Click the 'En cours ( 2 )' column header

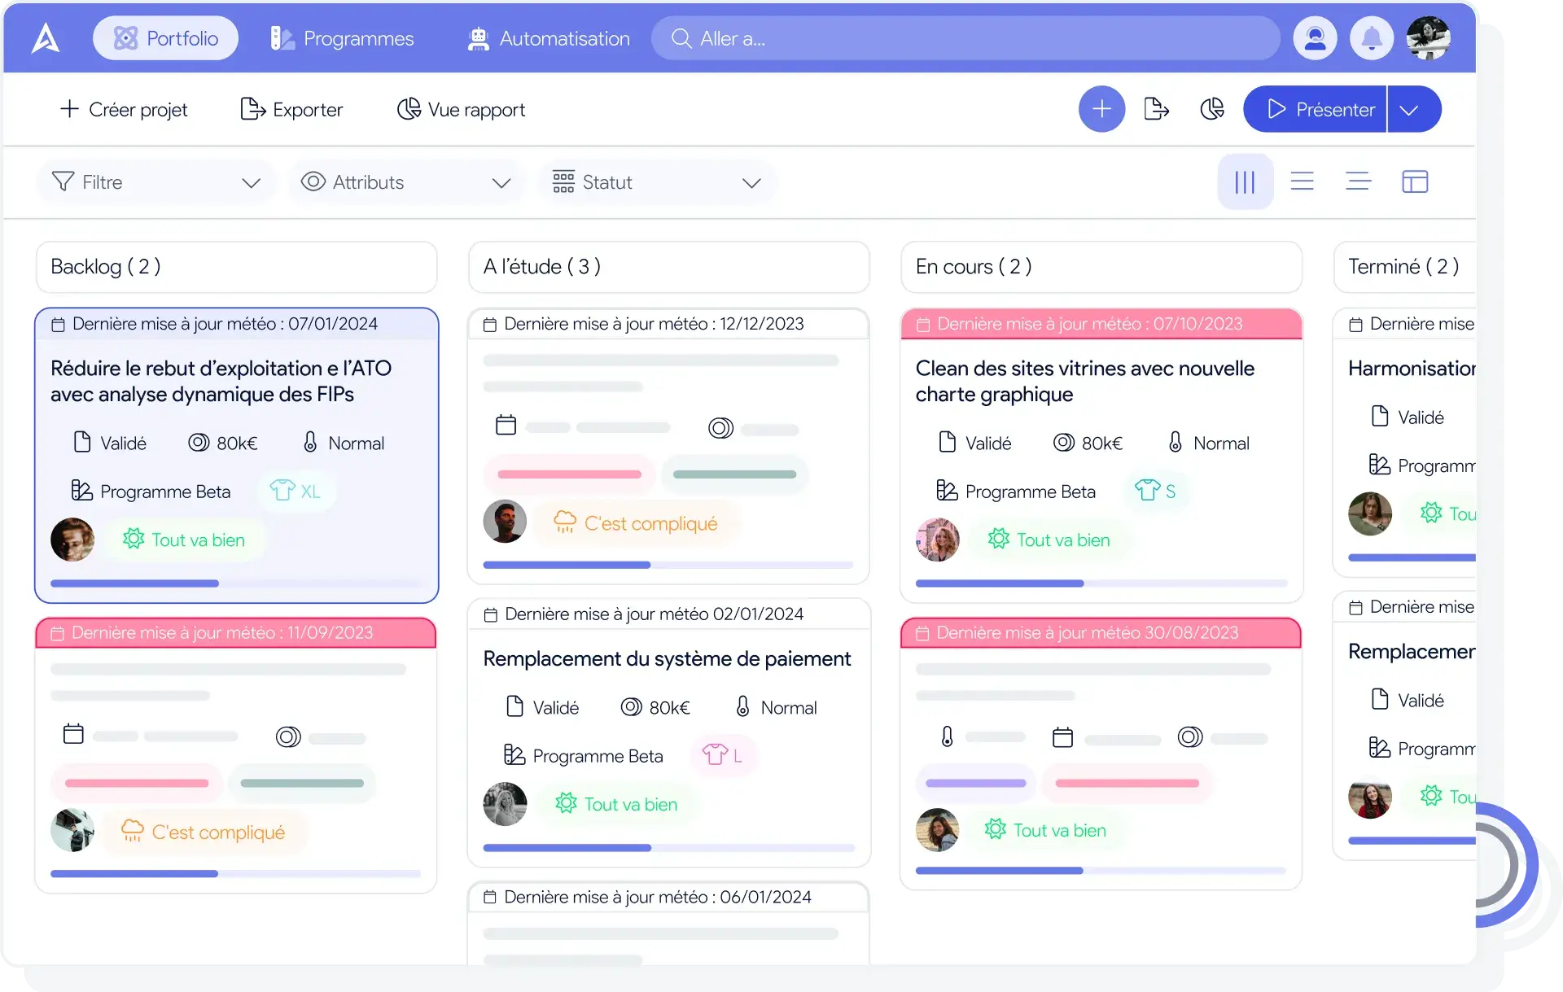click(1101, 267)
